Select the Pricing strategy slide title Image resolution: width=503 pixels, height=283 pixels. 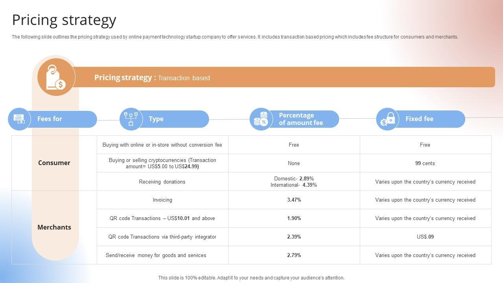point(64,20)
